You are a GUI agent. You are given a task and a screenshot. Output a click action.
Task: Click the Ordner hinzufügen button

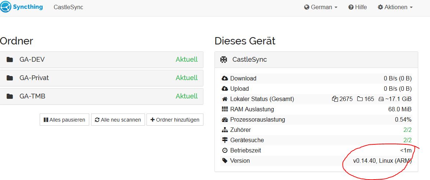click(x=175, y=120)
